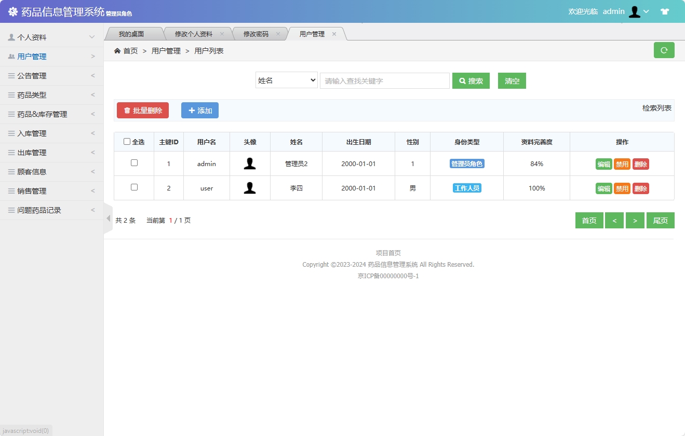This screenshot has height=436, width=685.
Task: Open the gift icon at top right
Action: (665, 10)
